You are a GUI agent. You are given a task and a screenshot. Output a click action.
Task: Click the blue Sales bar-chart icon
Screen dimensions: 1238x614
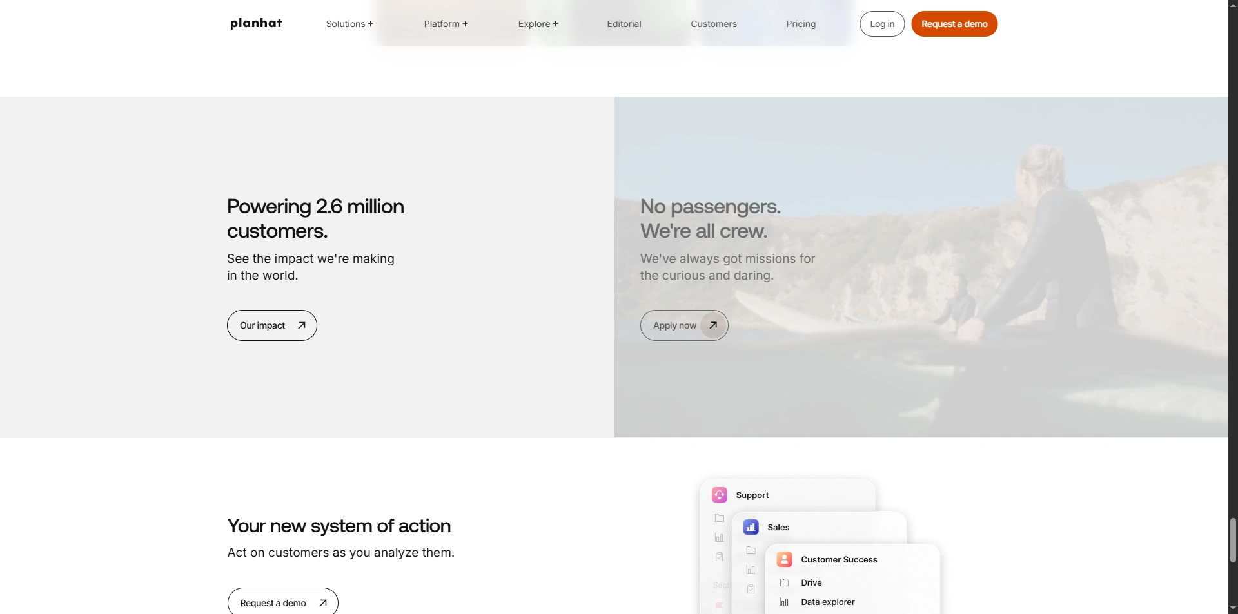751,527
